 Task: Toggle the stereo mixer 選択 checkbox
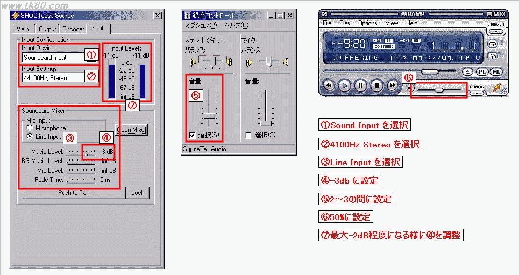[193, 135]
